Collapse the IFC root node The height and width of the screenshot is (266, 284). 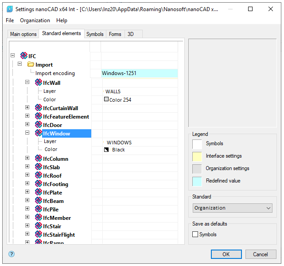pos(13,55)
